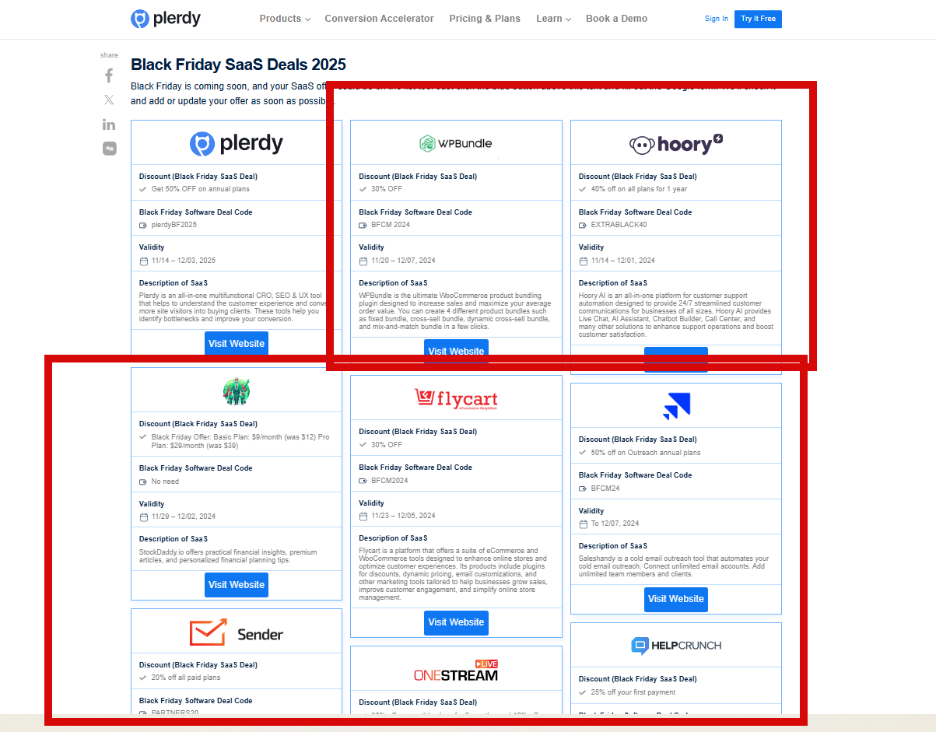Click 40% off on all plans for 1 year
Image resolution: width=936 pixels, height=732 pixels.
(x=639, y=189)
